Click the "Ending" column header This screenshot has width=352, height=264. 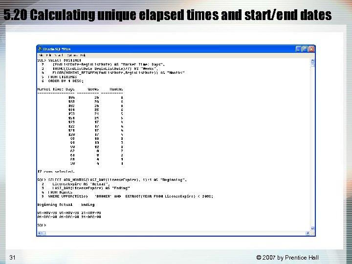88,205
